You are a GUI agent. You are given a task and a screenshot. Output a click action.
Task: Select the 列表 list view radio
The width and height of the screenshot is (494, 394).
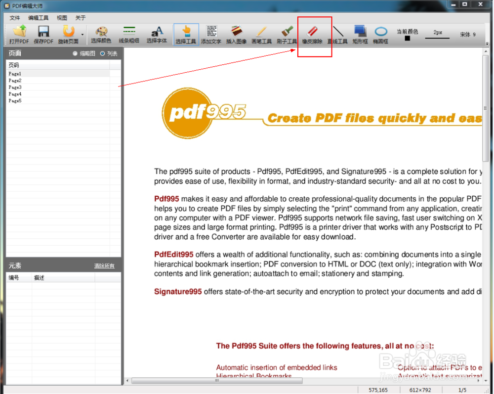click(102, 53)
